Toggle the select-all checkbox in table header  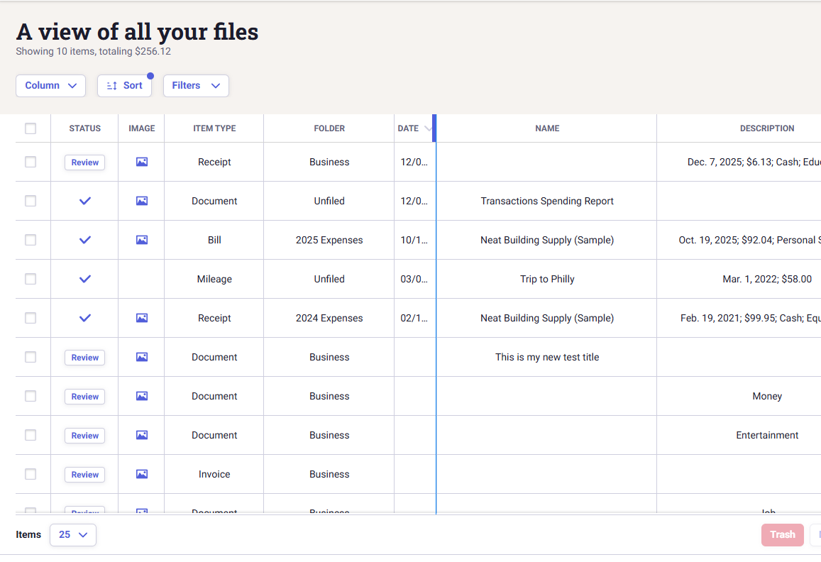[31, 128]
